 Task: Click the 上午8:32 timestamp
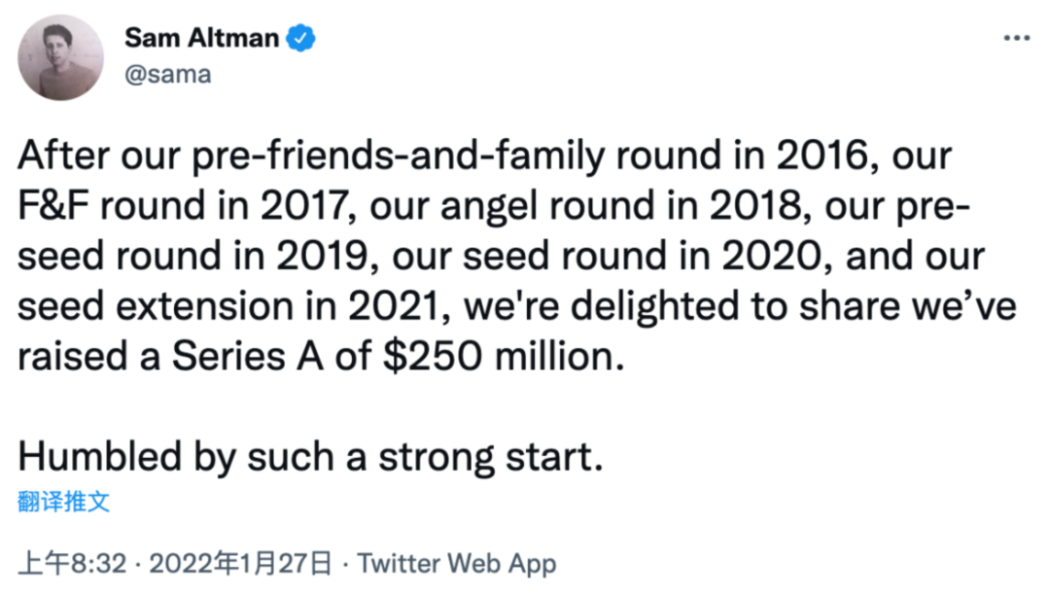(72, 563)
